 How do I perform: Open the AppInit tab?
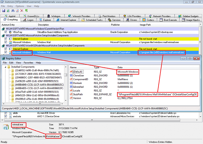coord(10,16)
